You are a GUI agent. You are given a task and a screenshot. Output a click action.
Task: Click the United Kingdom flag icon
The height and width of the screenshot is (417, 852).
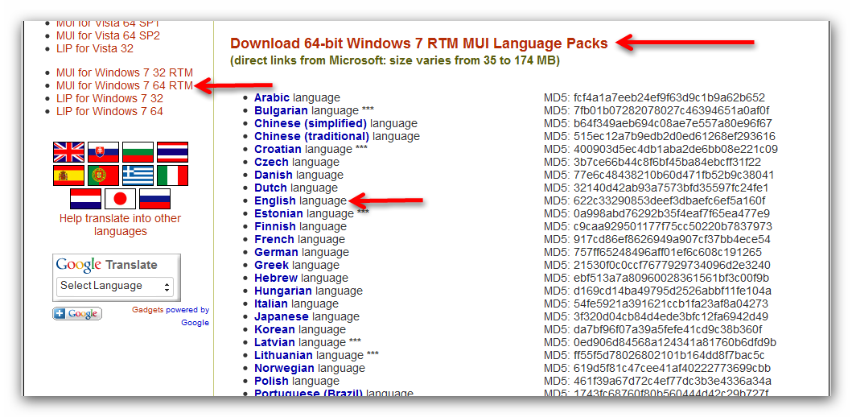(69, 151)
